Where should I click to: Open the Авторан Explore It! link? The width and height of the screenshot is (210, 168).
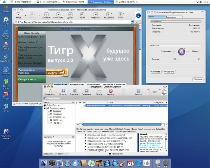[28, 42]
